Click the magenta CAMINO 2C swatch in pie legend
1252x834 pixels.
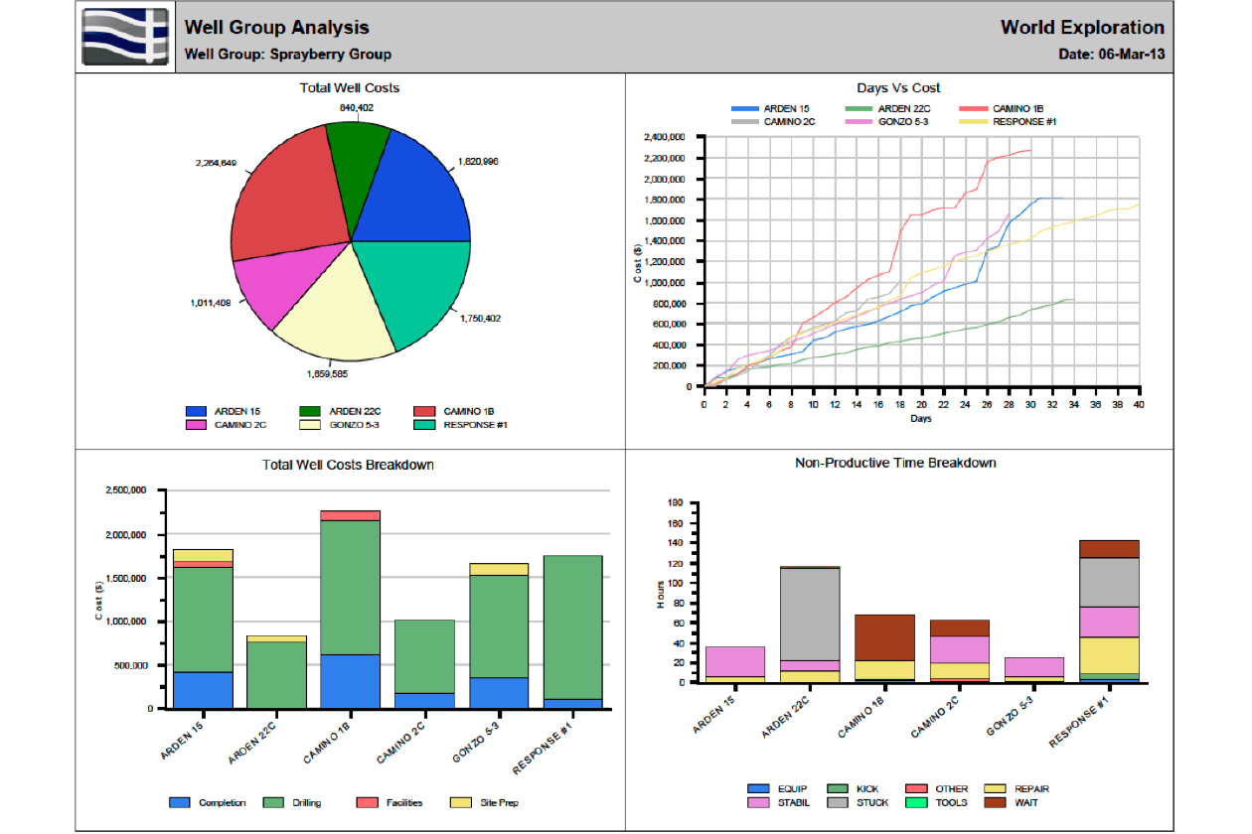(x=197, y=424)
